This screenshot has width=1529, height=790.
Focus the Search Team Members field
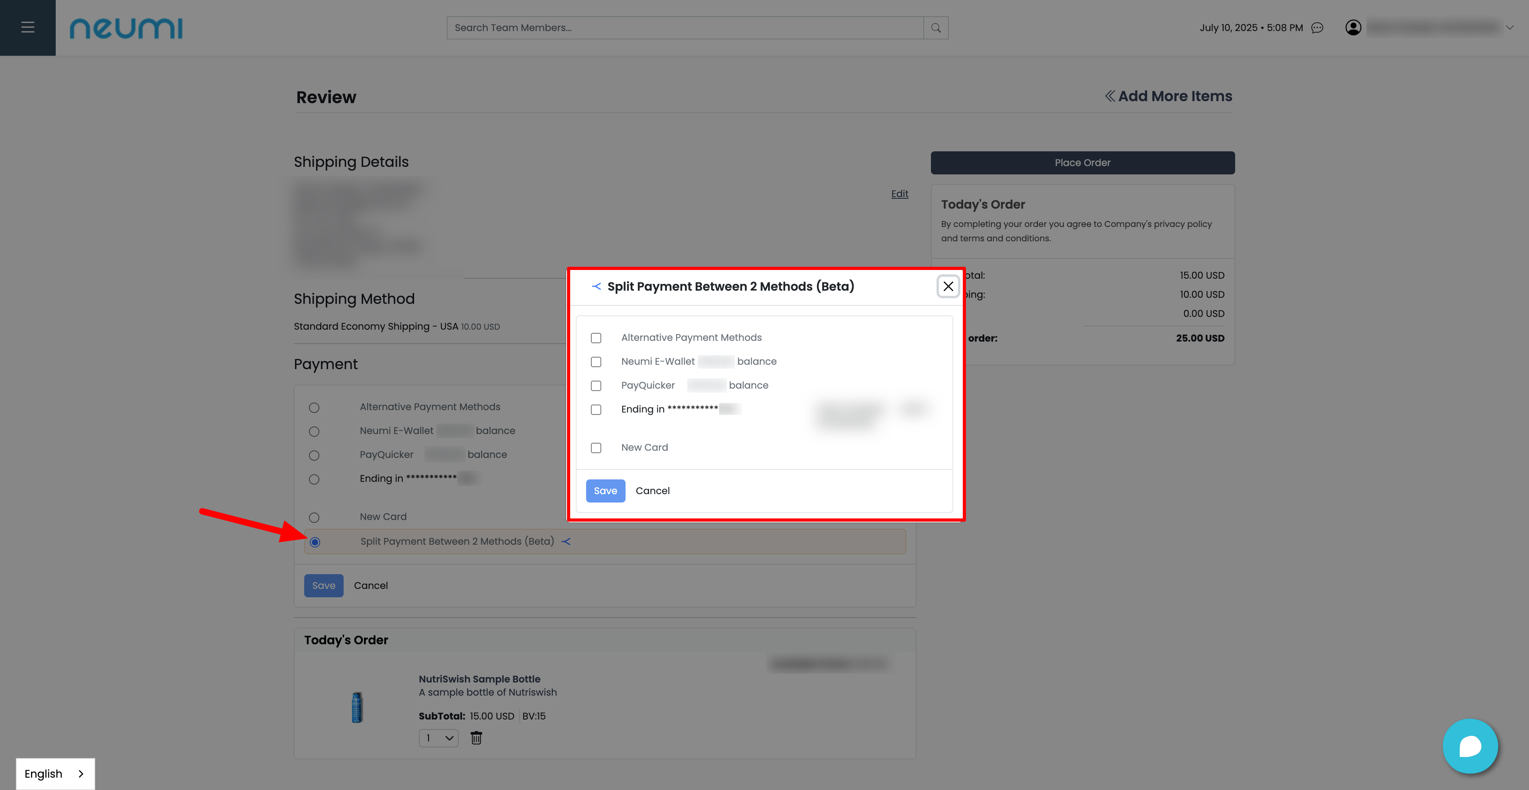(x=684, y=28)
